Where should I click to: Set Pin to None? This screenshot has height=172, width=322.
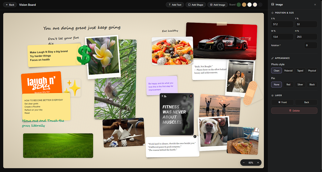276,85
